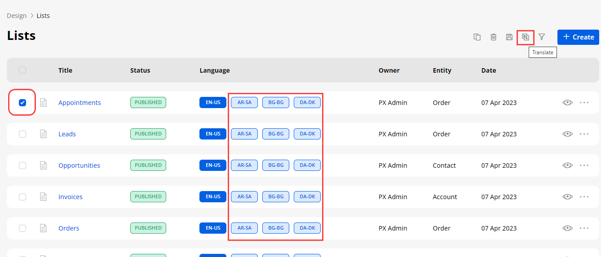Open the filter funnel icon
The height and width of the screenshot is (257, 601).
[x=542, y=37]
